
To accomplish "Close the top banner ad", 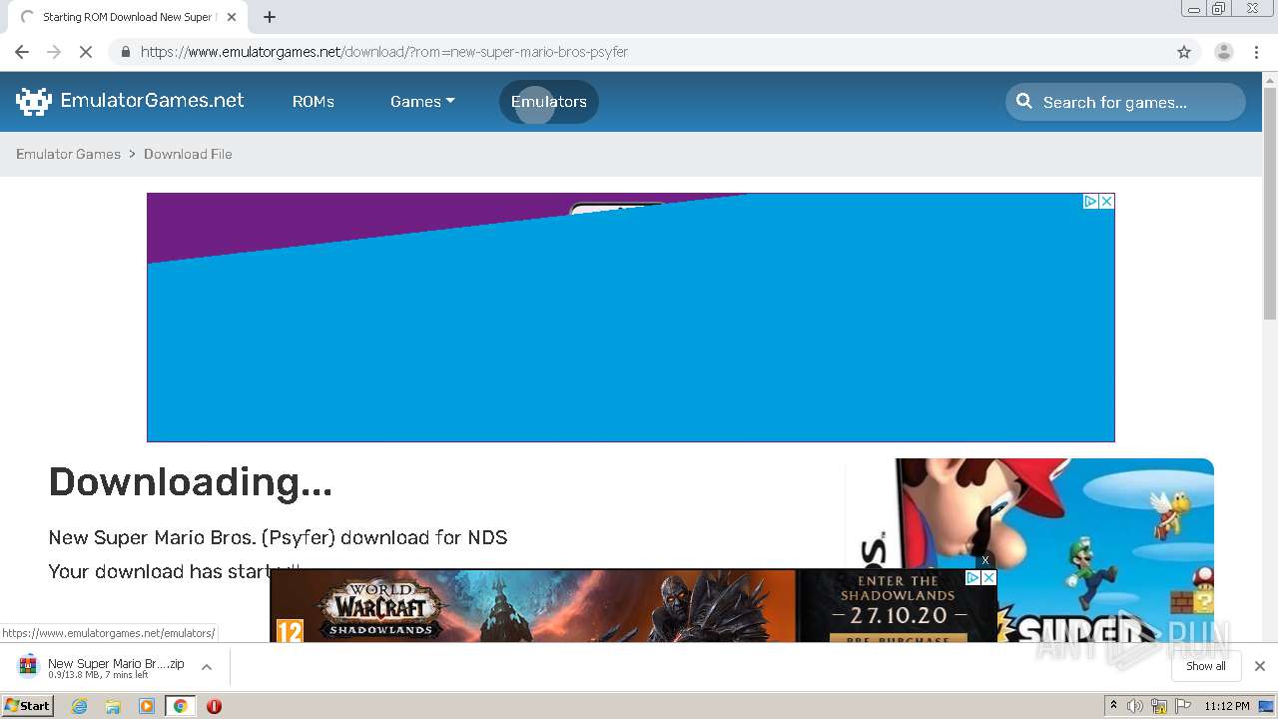I will (1106, 201).
